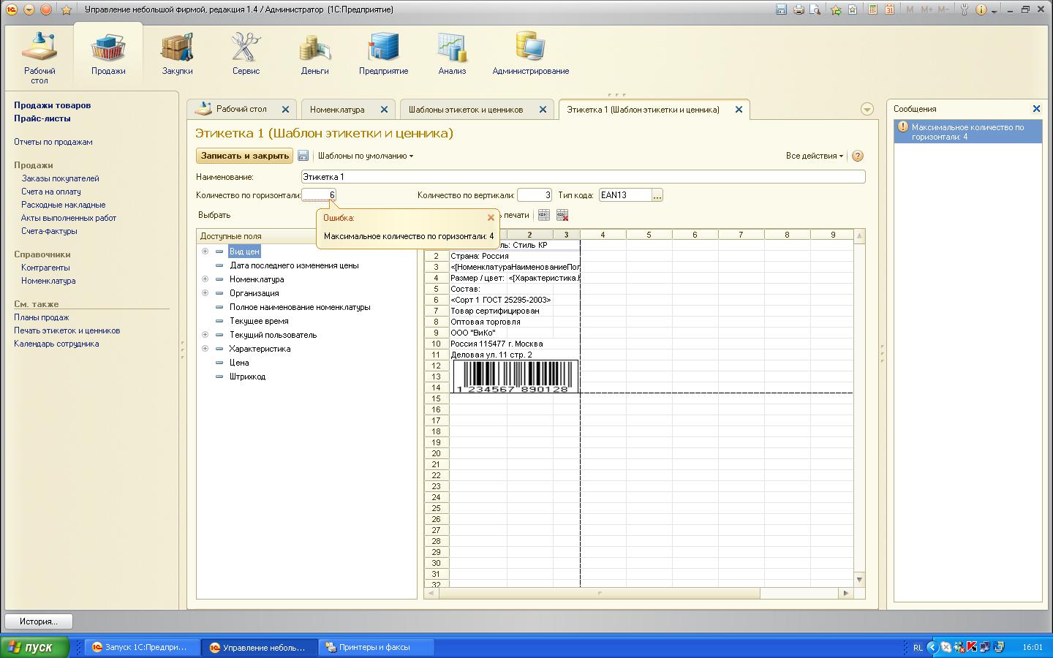Expand the Номенклатура tree node
1053x658 pixels.
[x=205, y=279]
